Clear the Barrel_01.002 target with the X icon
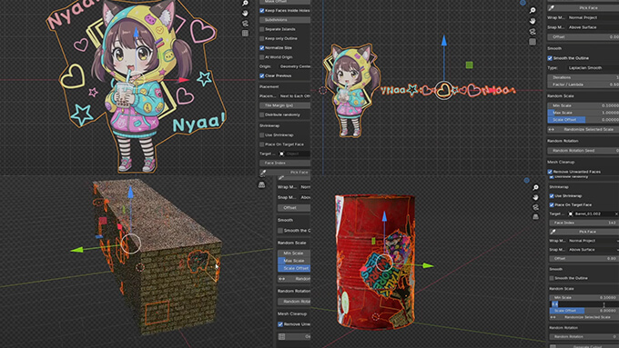 coord(616,214)
